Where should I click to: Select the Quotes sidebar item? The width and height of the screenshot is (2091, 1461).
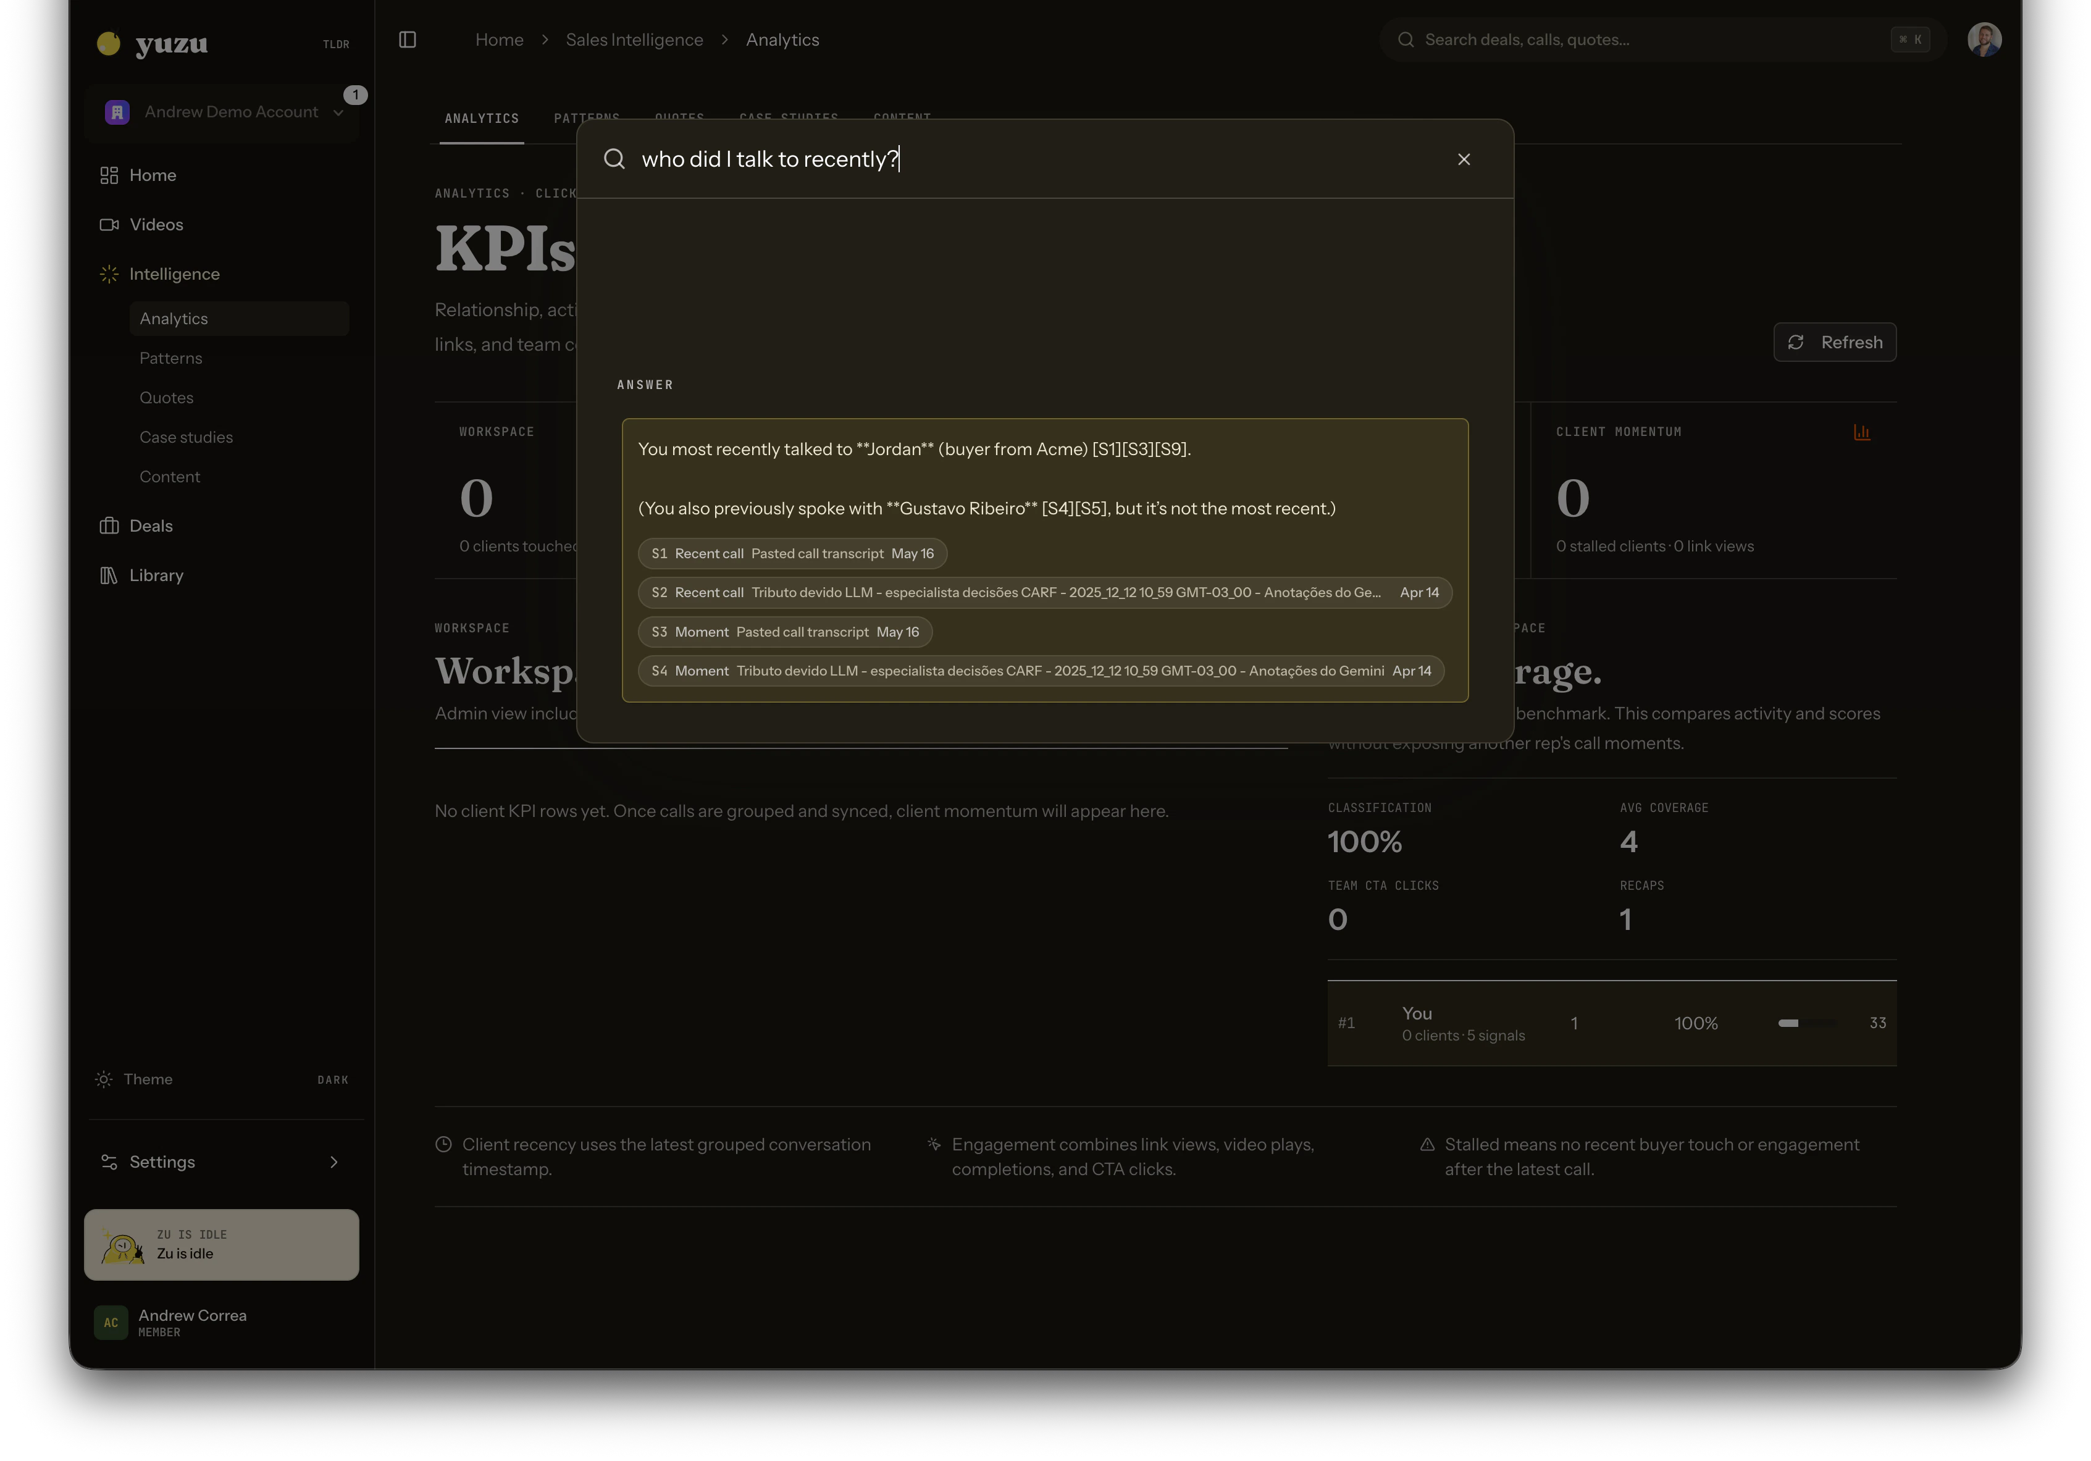tap(240, 397)
